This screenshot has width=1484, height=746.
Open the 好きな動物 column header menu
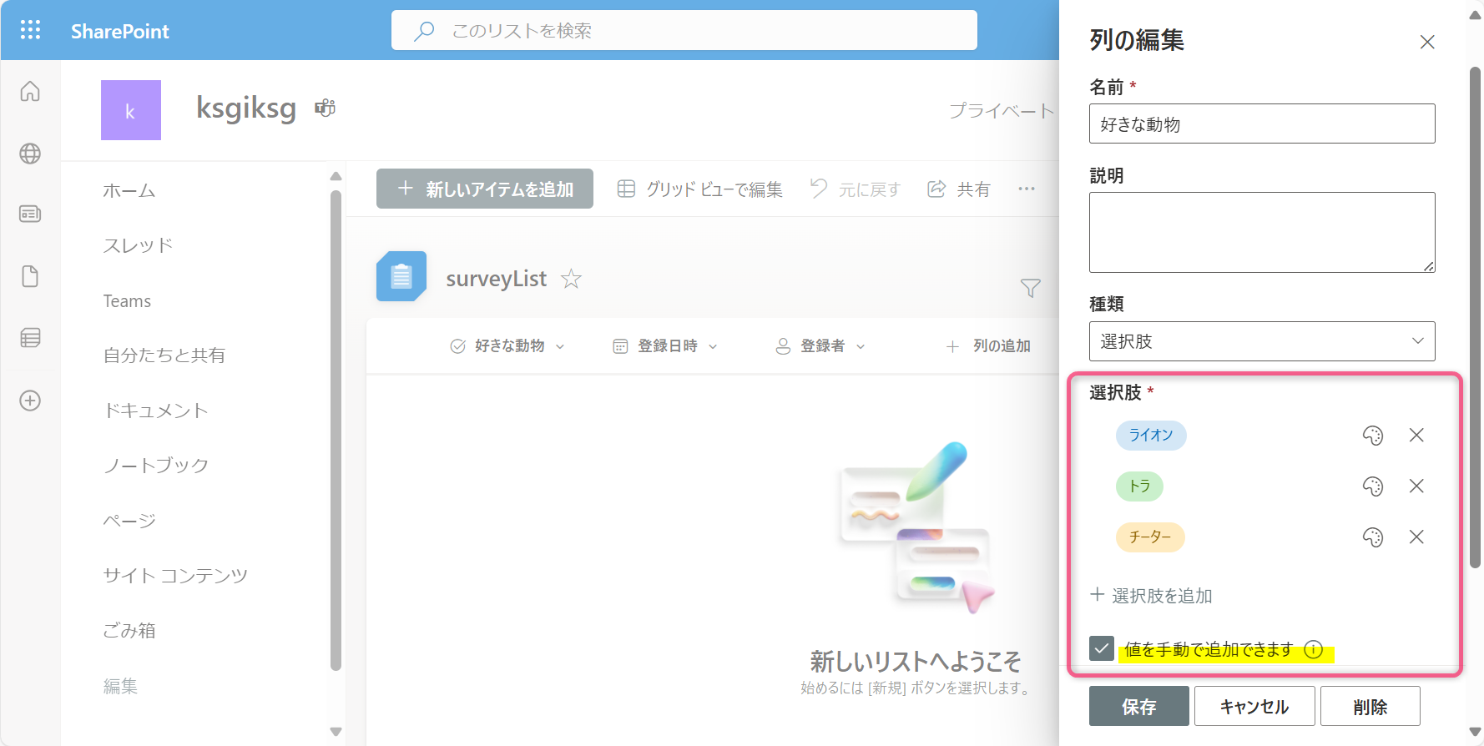507,345
